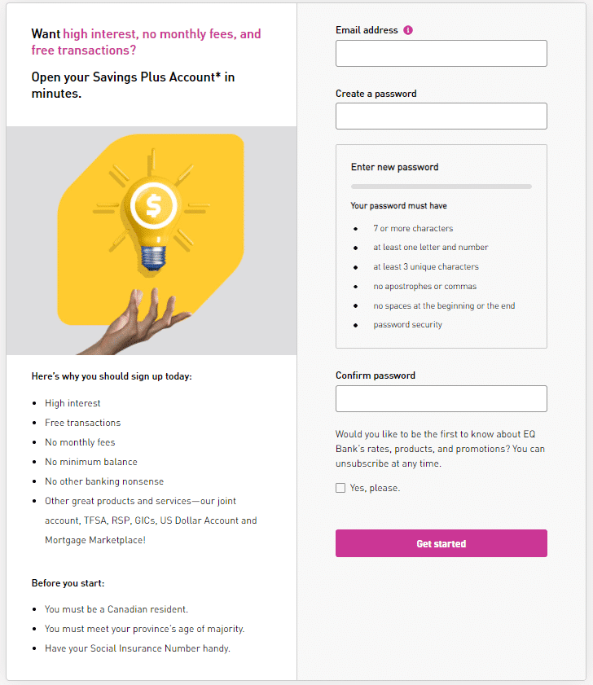Click the 'Email address' field label

coord(367,30)
